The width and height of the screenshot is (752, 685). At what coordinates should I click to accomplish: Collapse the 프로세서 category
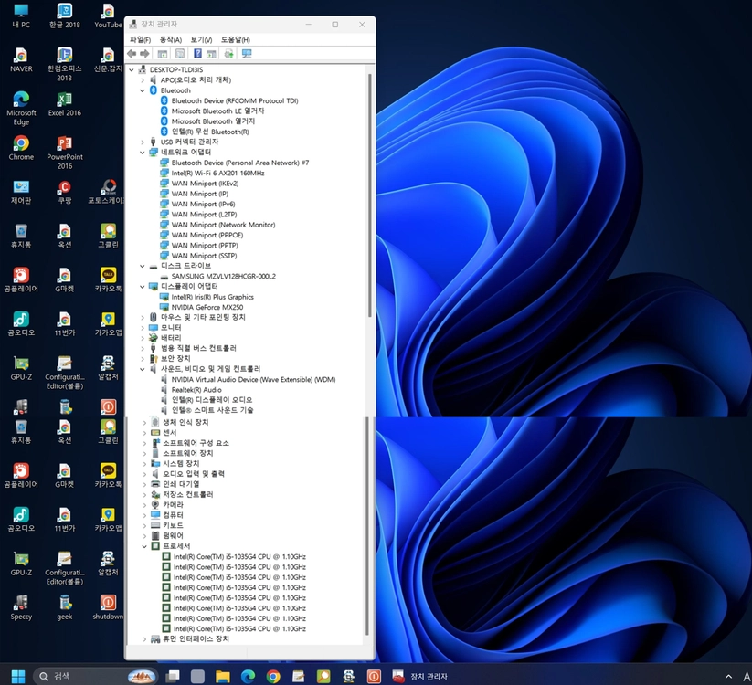[144, 546]
